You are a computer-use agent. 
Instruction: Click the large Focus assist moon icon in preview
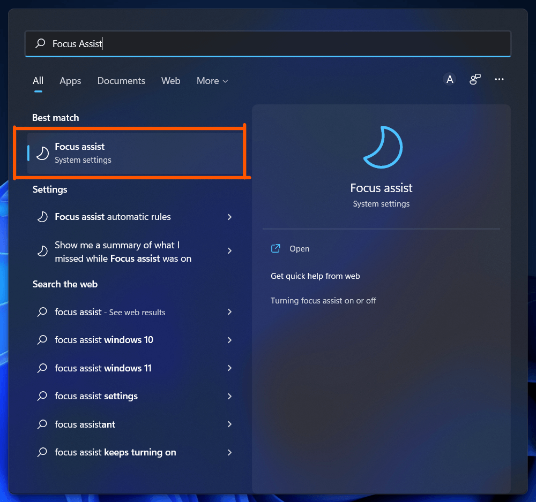[x=383, y=147]
